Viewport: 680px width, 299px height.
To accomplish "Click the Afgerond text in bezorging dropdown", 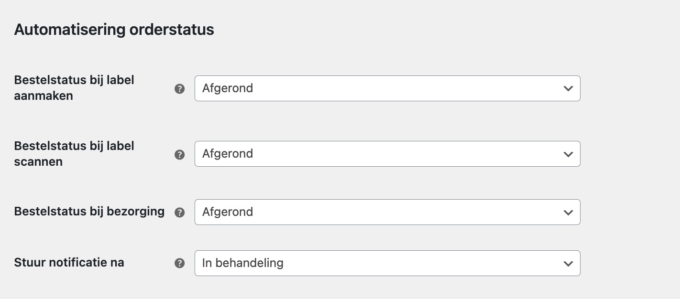I will [228, 212].
